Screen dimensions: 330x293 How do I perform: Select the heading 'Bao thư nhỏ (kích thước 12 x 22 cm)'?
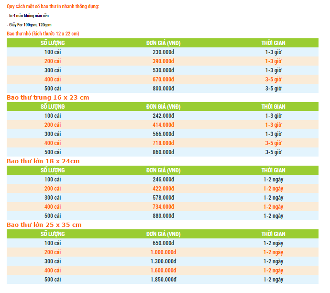43,34
